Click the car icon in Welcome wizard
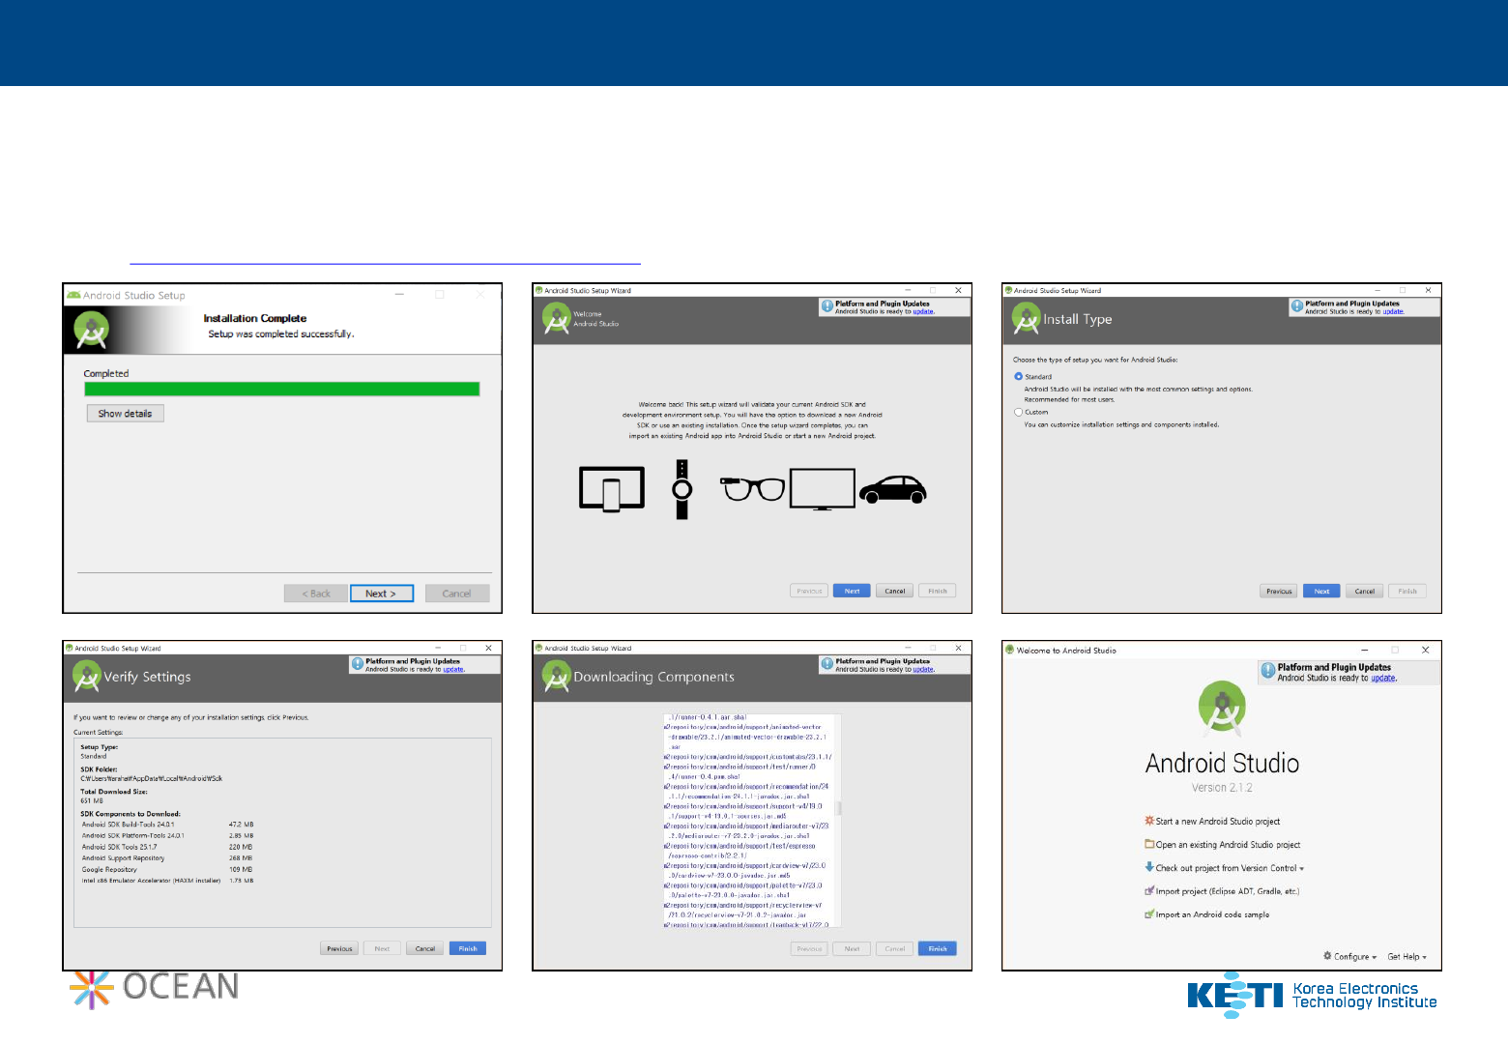1508x1044 pixels. coord(893,490)
